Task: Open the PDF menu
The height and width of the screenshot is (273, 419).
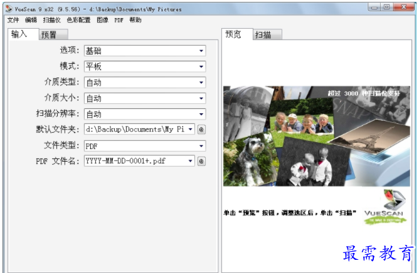Action: [x=119, y=20]
